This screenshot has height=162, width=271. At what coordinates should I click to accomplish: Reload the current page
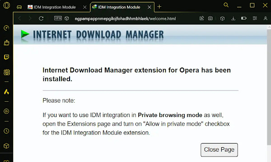pos(41,18)
